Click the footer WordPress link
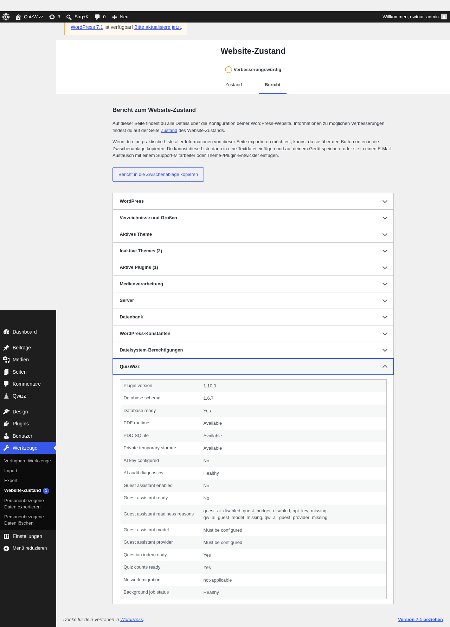Screen dimensions: 450x627 coord(131,620)
